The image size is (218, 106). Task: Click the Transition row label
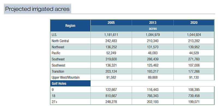(x=58, y=71)
